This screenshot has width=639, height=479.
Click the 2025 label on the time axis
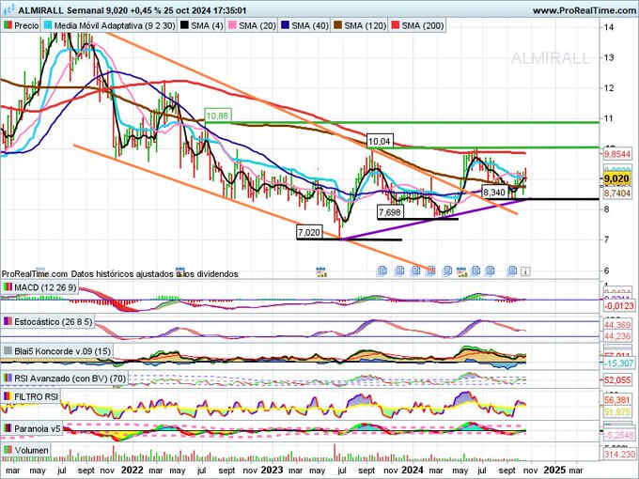click(554, 470)
